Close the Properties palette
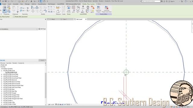Viewport: 193px width, 108px height. pyautogui.click(x=46, y=19)
